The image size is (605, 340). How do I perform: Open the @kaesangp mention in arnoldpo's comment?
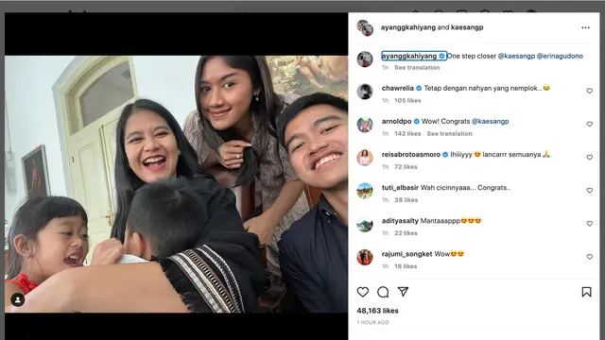tap(490, 122)
